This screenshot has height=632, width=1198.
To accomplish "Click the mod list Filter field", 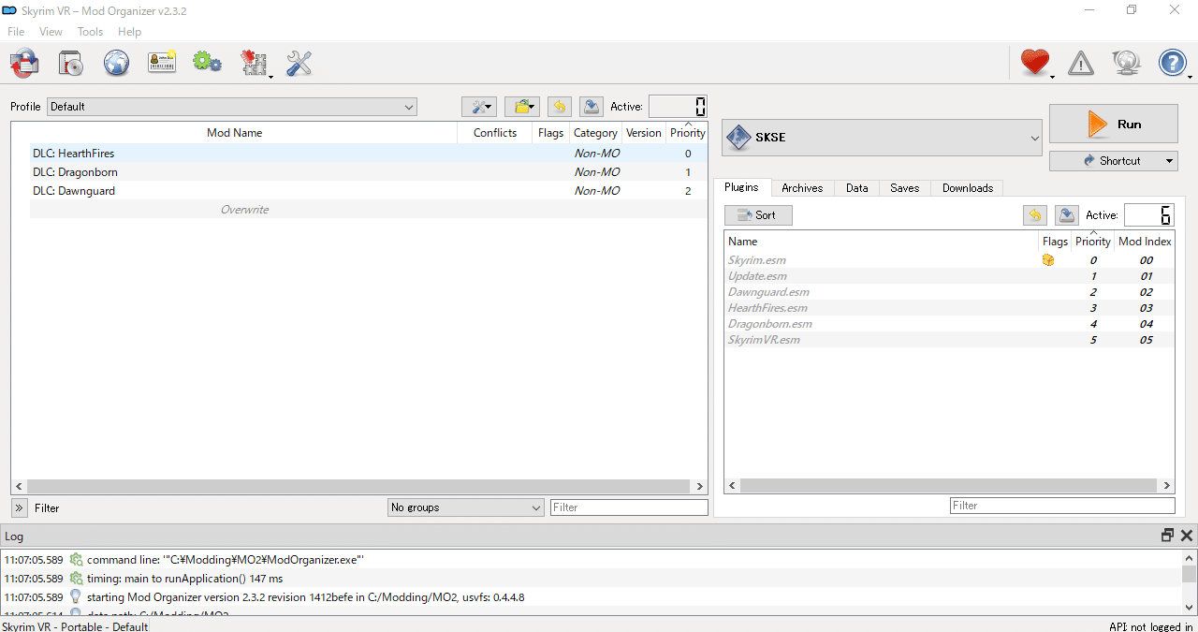I will (629, 507).
